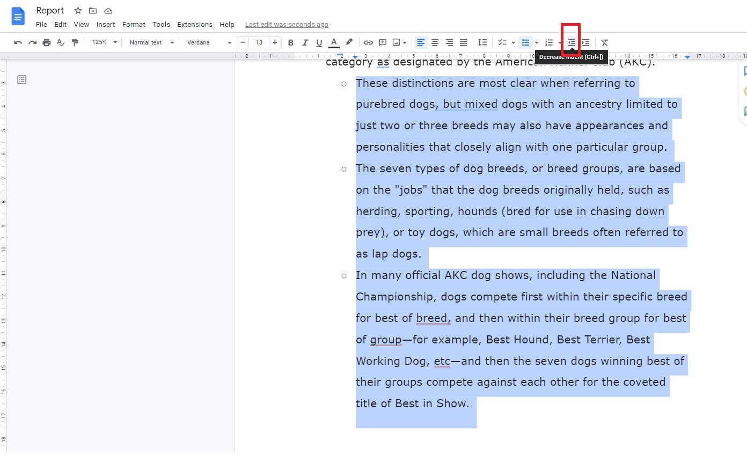747x455 pixels.
Task: Decrease the indent
Action: tap(572, 42)
